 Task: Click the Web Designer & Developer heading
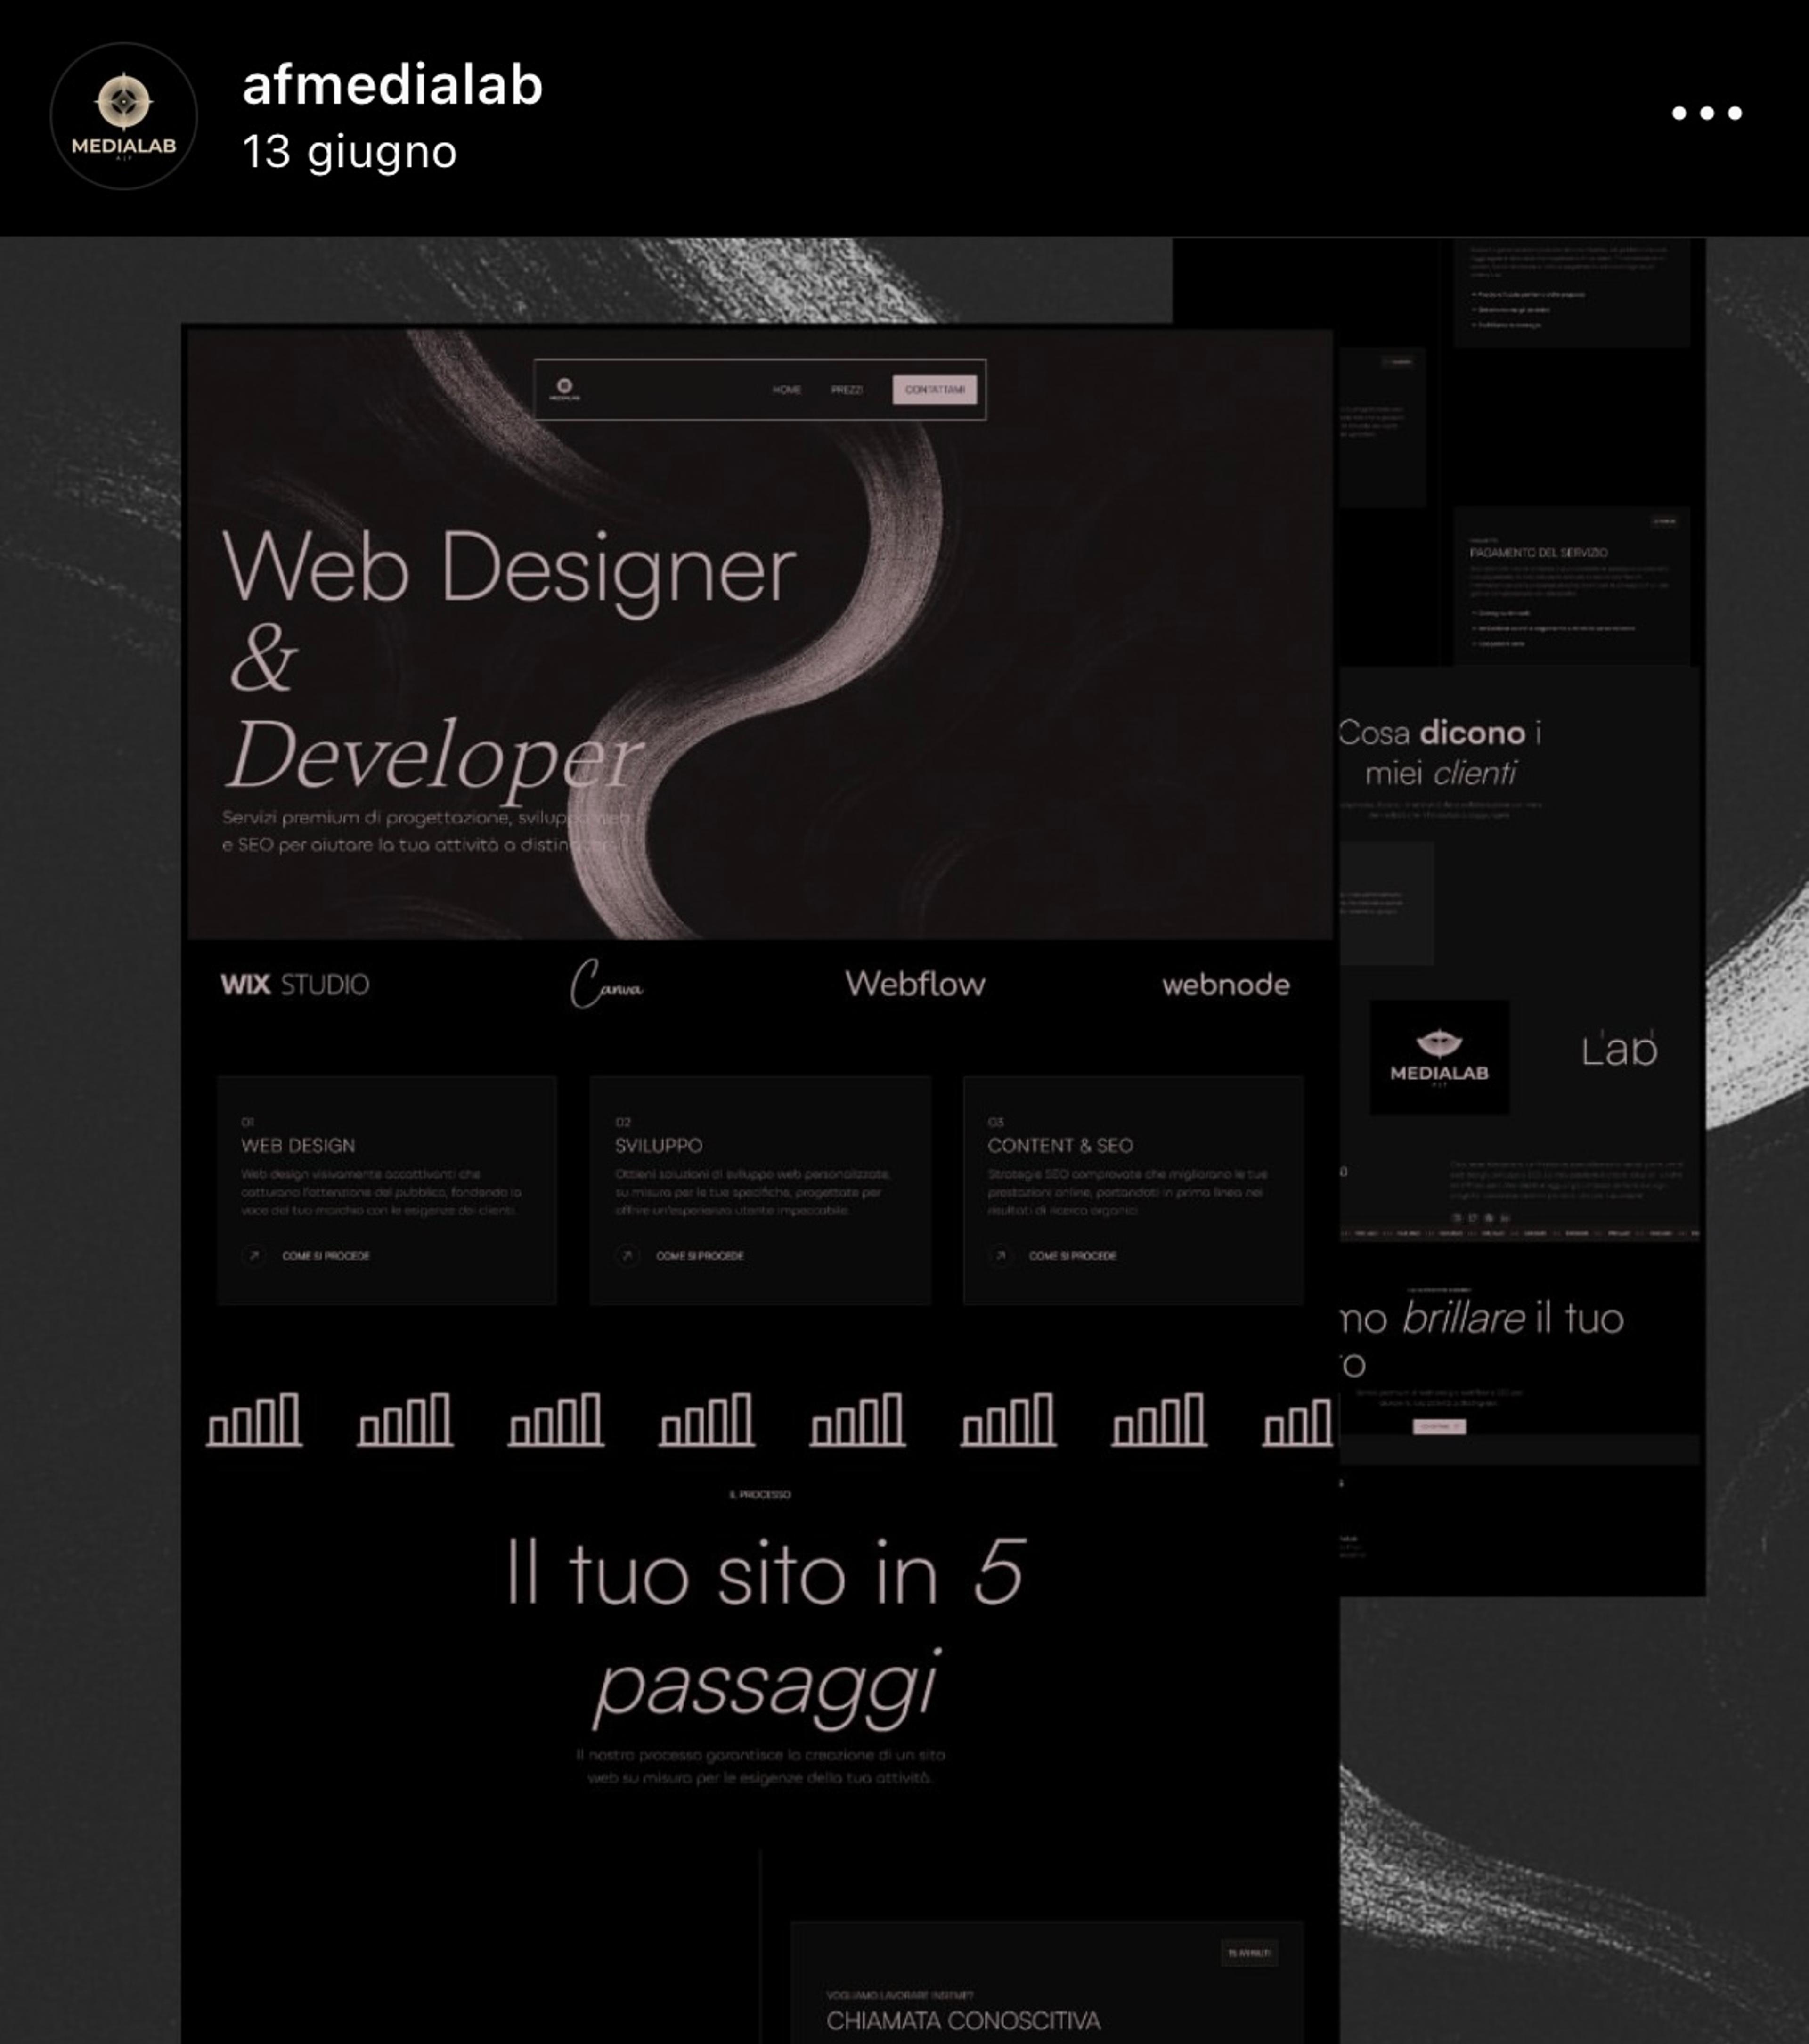click(508, 660)
